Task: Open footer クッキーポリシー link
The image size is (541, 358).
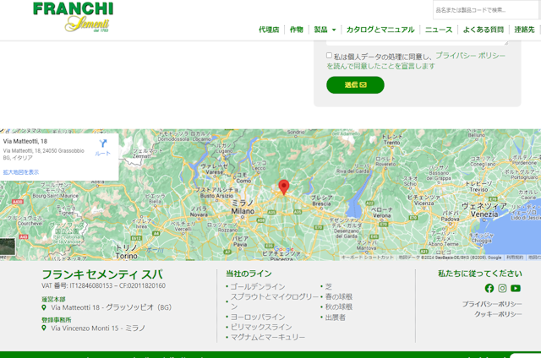Action: [x=498, y=314]
